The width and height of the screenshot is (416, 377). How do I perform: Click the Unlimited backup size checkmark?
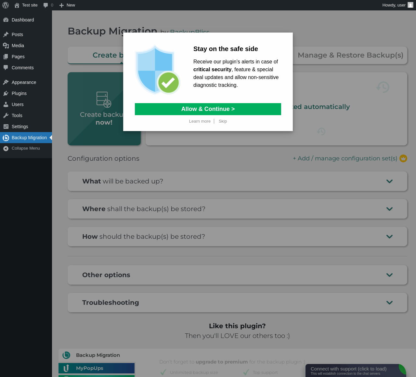pos(163,372)
